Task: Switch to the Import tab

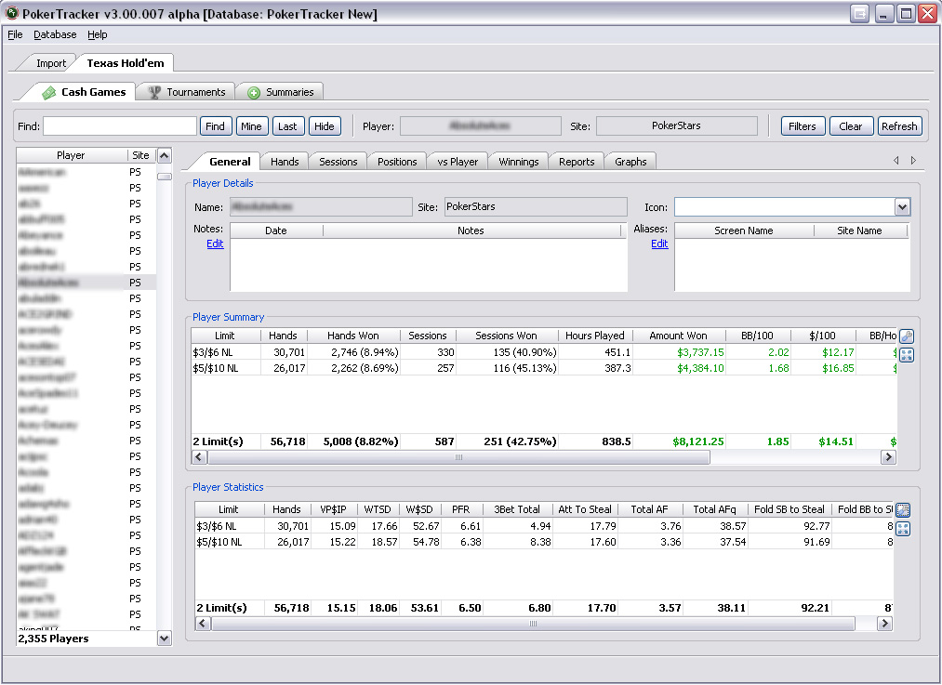Action: pyautogui.click(x=51, y=63)
